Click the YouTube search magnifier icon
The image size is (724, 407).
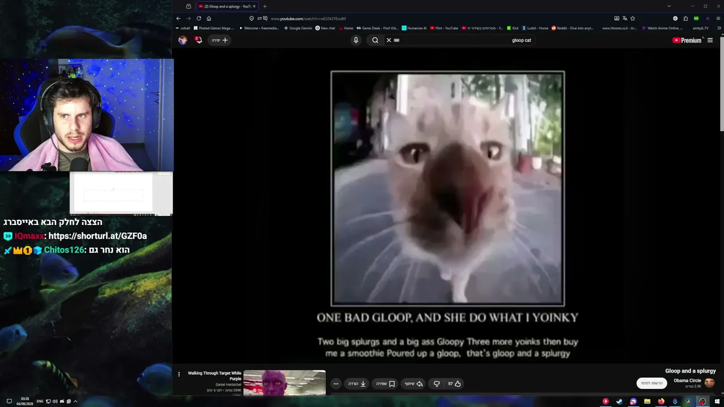point(375,40)
